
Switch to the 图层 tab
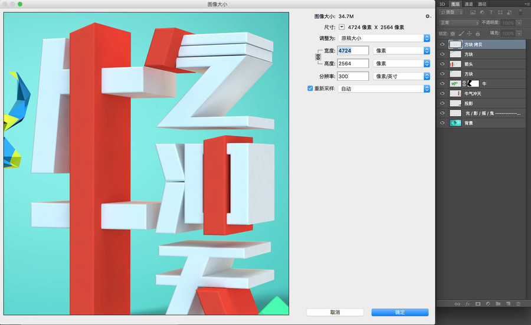coord(455,4)
